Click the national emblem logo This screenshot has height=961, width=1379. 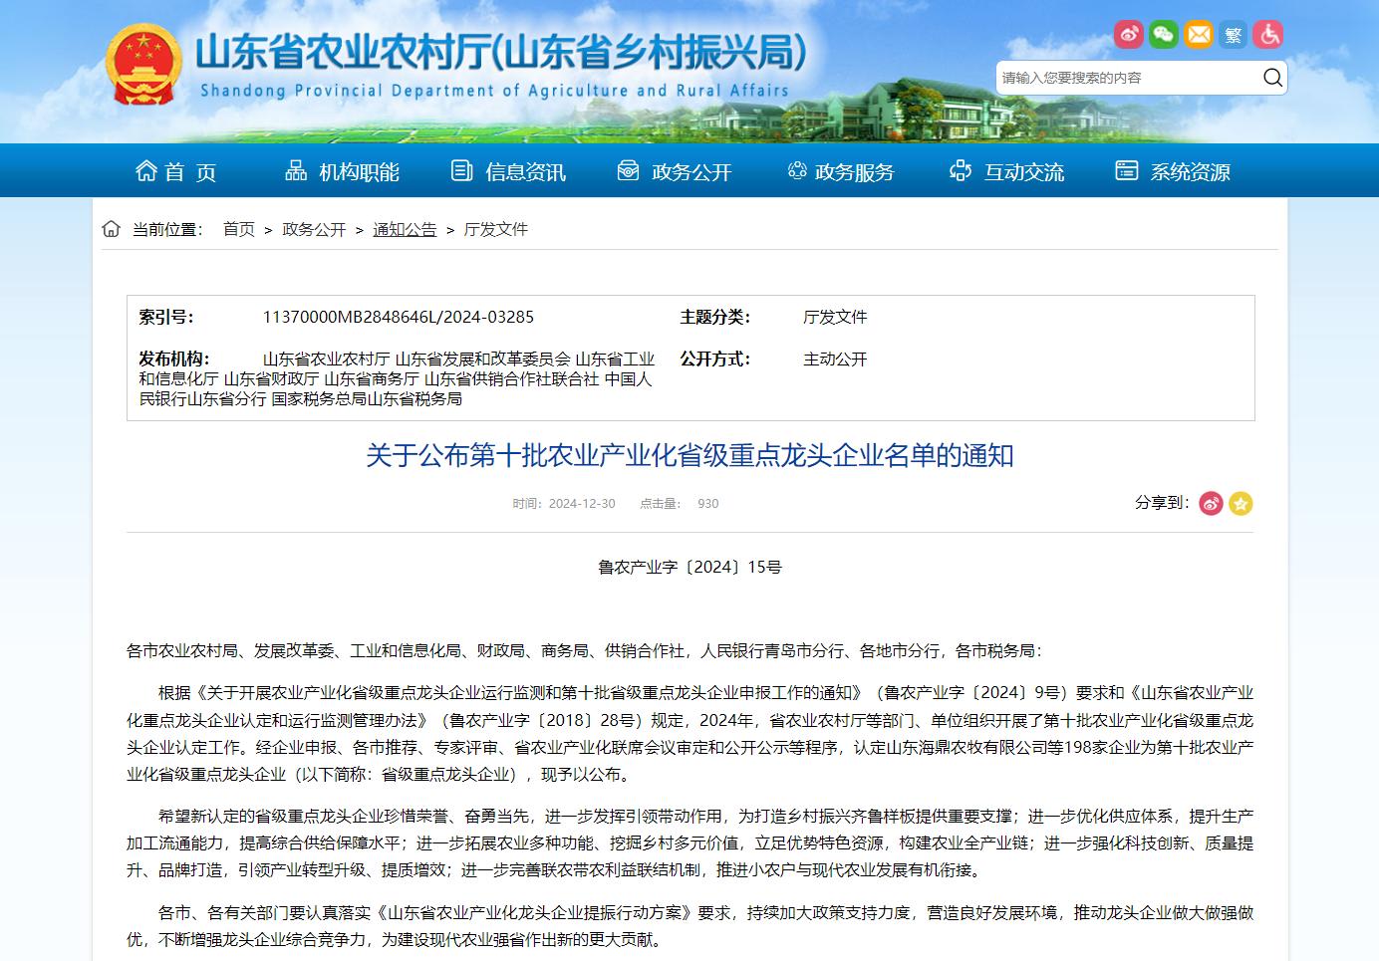pyautogui.click(x=143, y=65)
